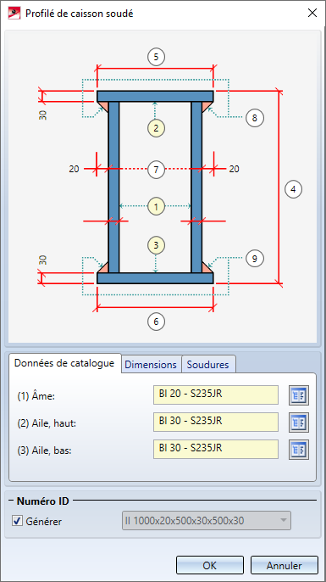This screenshot has width=326, height=582.
Task: Confirm with the OK button
Action: [x=210, y=565]
